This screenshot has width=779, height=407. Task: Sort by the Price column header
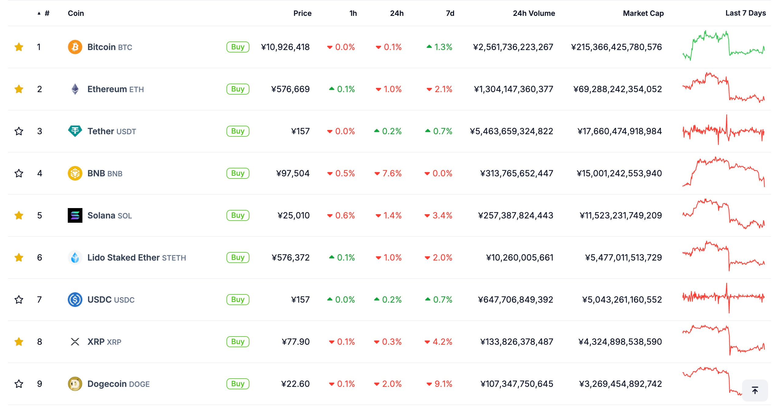click(x=302, y=13)
